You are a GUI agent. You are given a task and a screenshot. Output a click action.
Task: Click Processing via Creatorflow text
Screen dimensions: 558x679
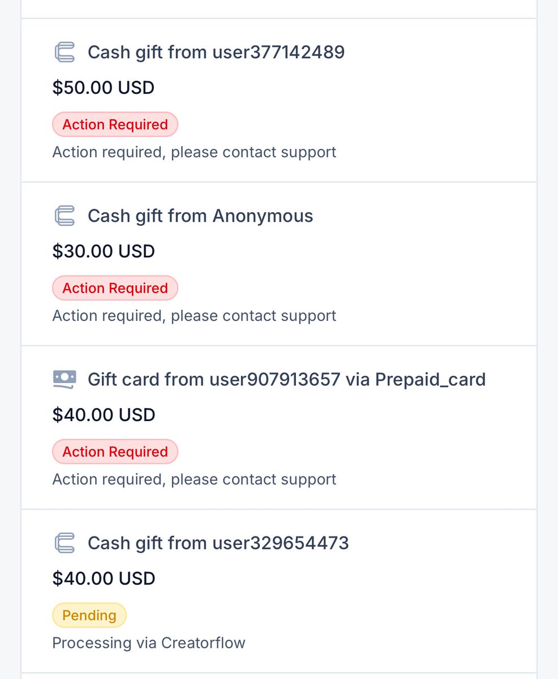pos(148,643)
